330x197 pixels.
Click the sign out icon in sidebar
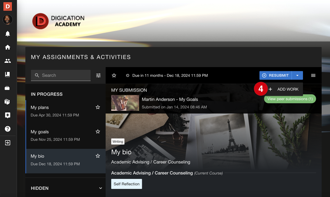click(x=8, y=143)
